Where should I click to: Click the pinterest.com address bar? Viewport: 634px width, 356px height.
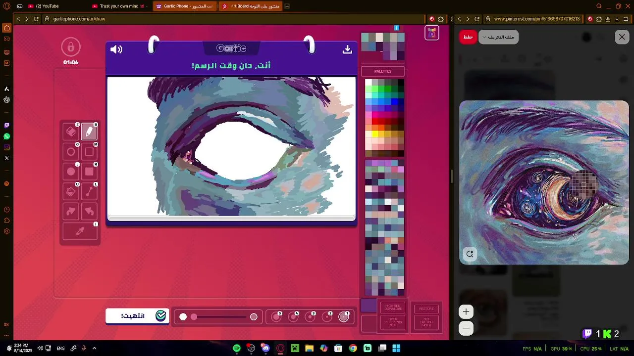(x=537, y=19)
